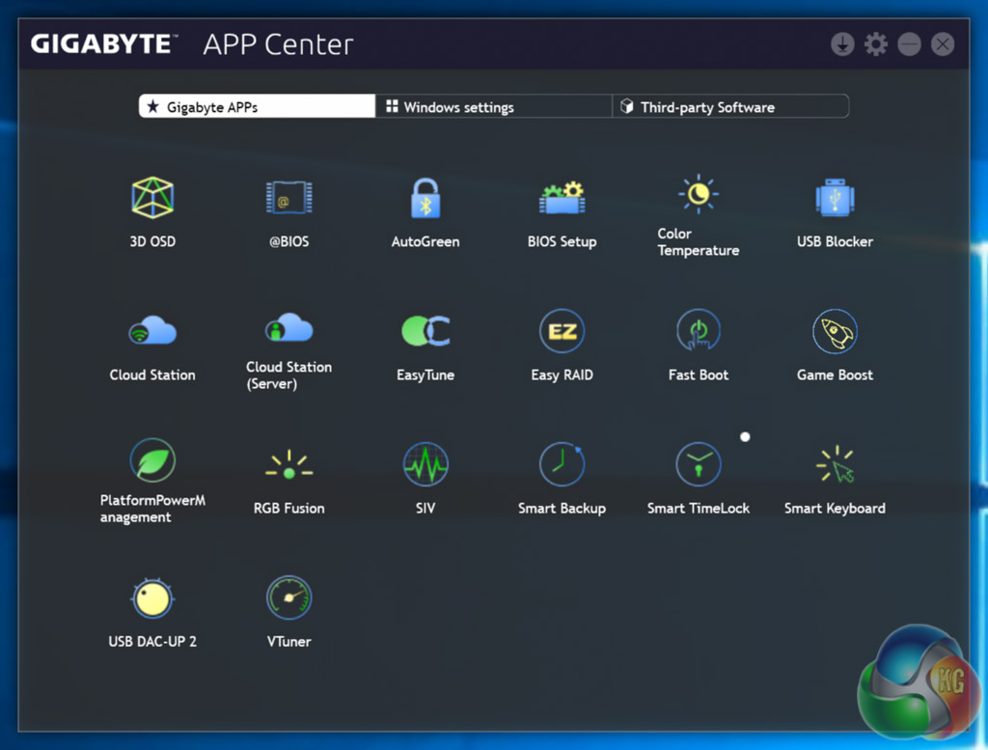The height and width of the screenshot is (750, 988).
Task: Click the download updates arrow button
Action: tap(842, 44)
